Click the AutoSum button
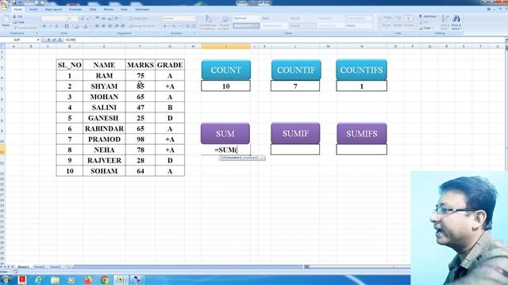 [x=429, y=16]
